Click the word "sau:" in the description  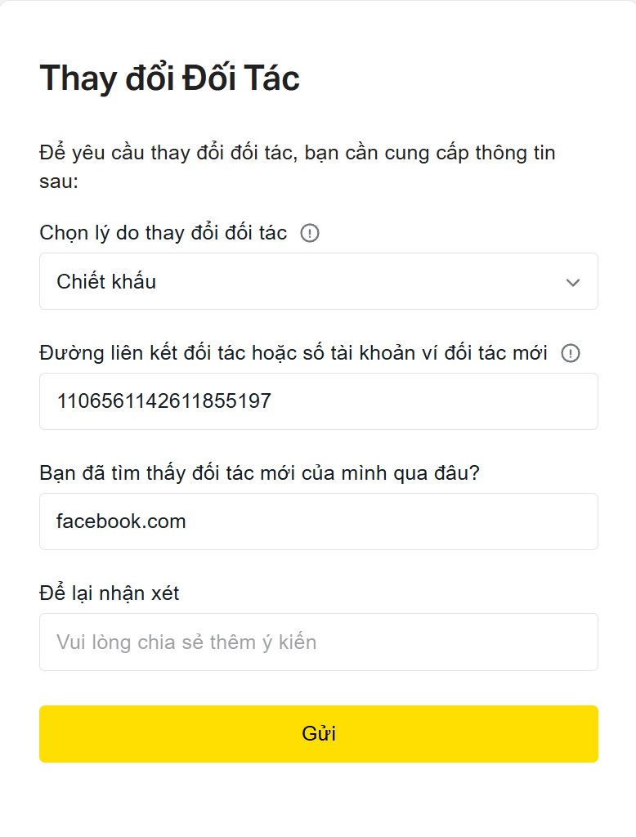coord(59,181)
